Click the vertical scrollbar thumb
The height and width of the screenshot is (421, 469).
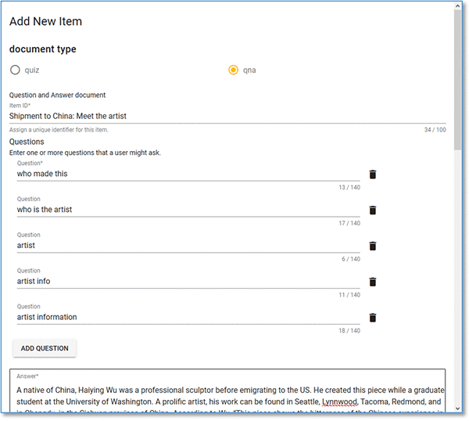(x=457, y=79)
